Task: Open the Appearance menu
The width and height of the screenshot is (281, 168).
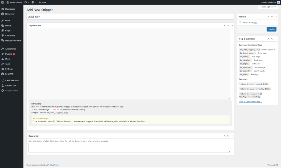Action: (10, 49)
